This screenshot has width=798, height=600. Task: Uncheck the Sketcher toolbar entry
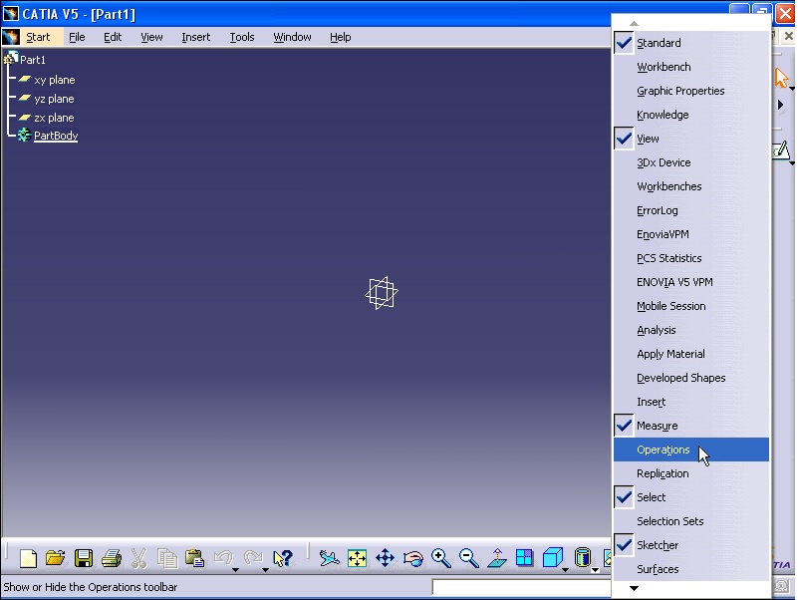690,545
